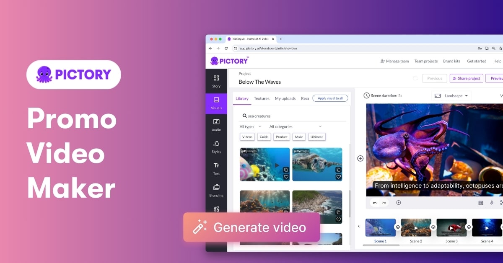Open the Branding panel
This screenshot has width=503, height=263.
click(216, 191)
